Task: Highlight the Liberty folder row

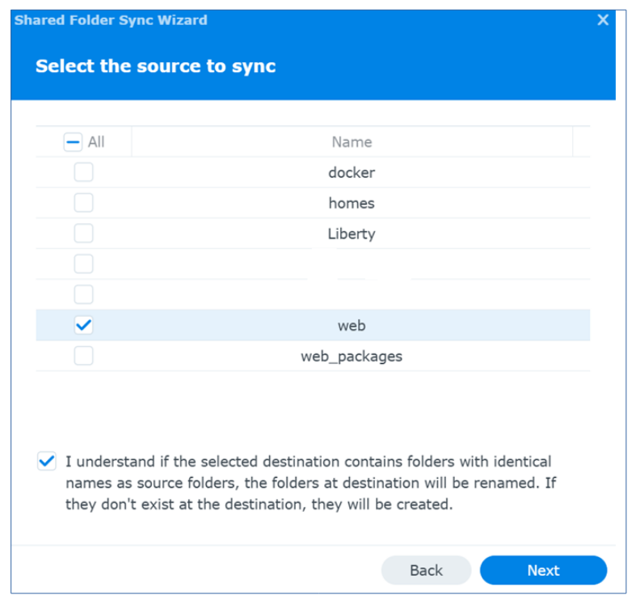Action: [352, 234]
